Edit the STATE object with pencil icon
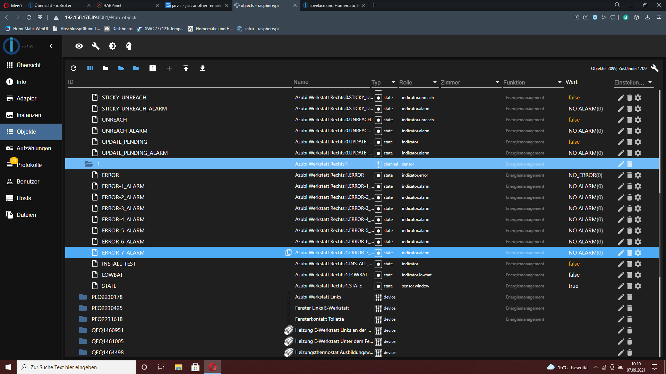Image resolution: width=666 pixels, height=374 pixels. coord(621,286)
